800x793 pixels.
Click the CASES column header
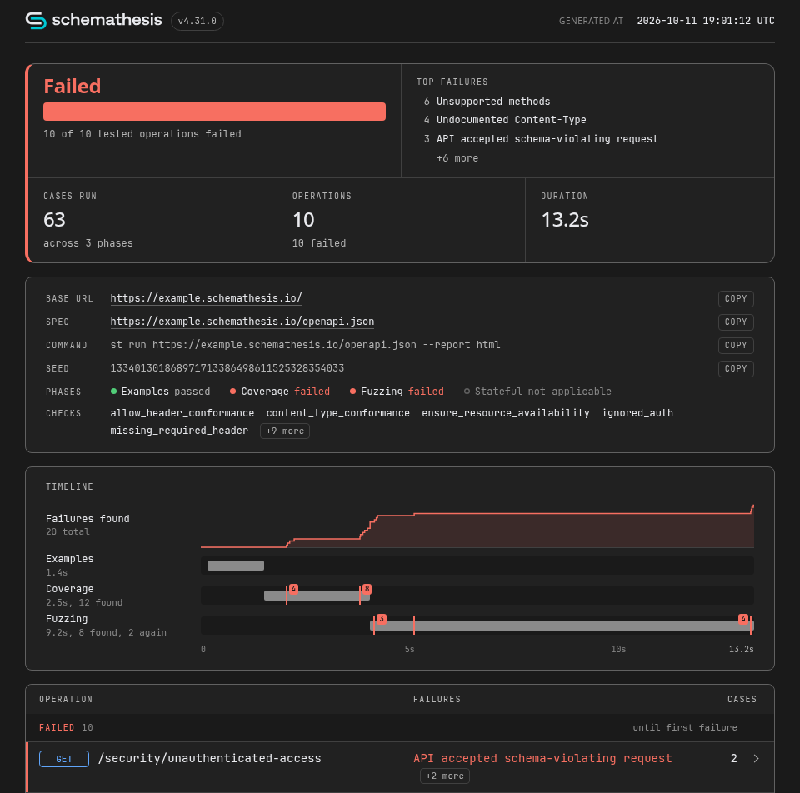click(742, 699)
